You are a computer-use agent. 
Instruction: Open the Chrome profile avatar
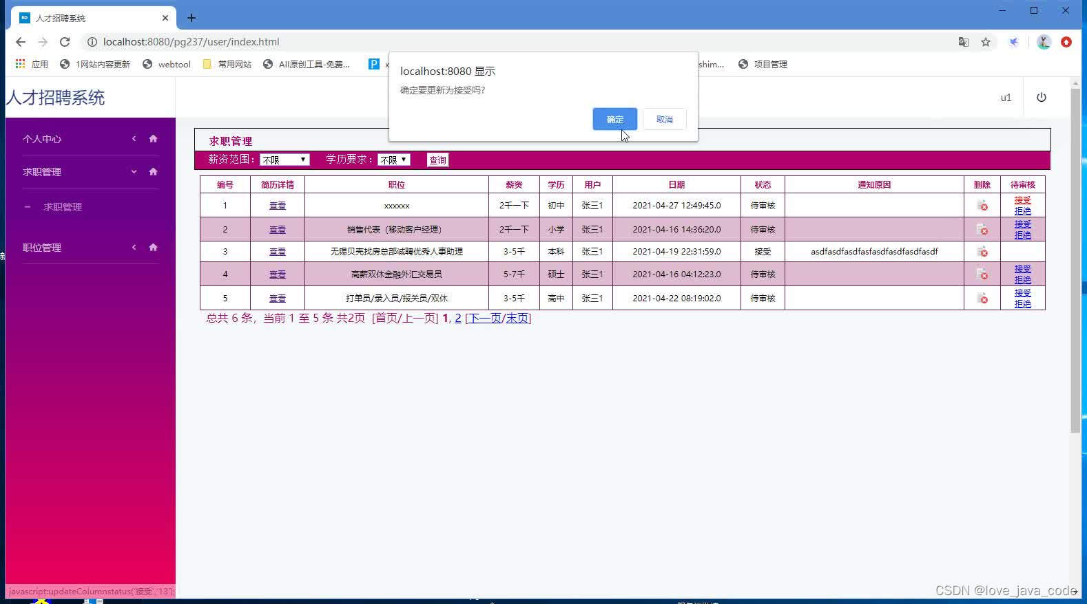click(1044, 42)
